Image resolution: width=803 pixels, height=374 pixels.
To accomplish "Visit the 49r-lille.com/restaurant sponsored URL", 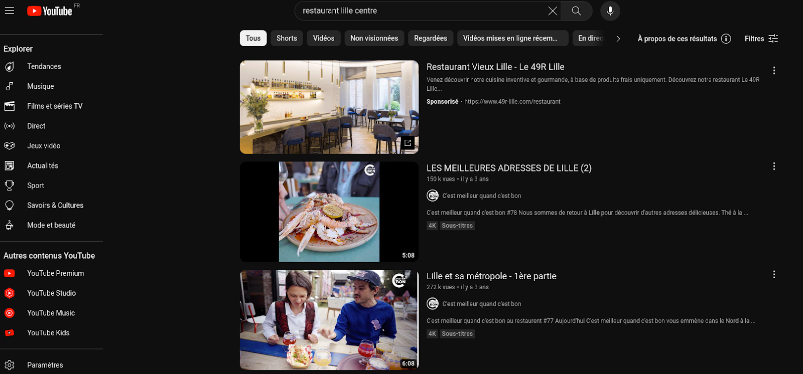I will pyautogui.click(x=512, y=102).
